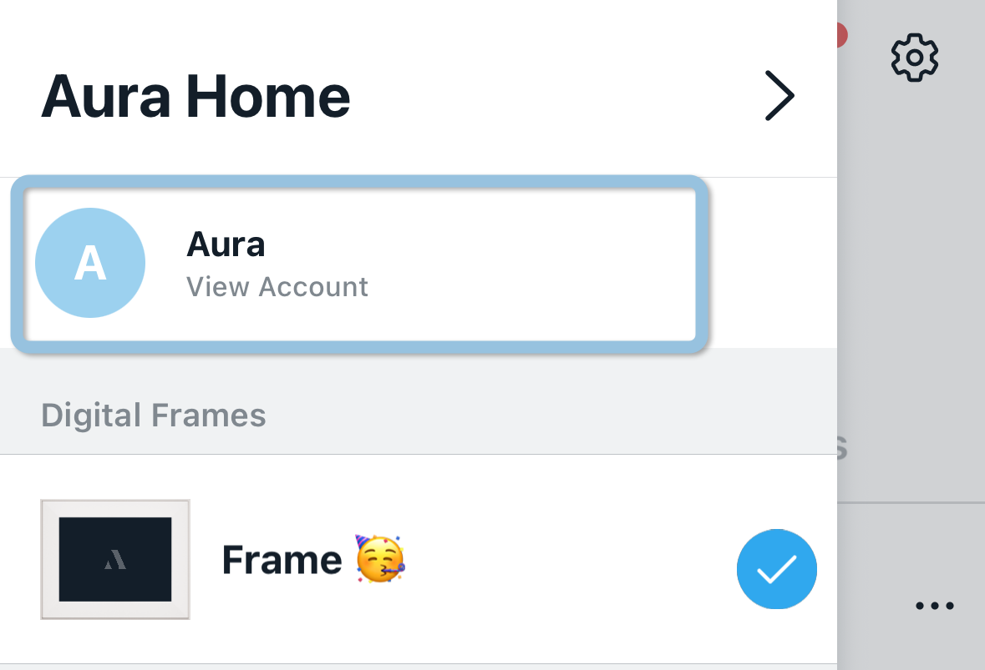Click the Digital Frames section header
Screen dimensions: 985x670
pos(155,415)
